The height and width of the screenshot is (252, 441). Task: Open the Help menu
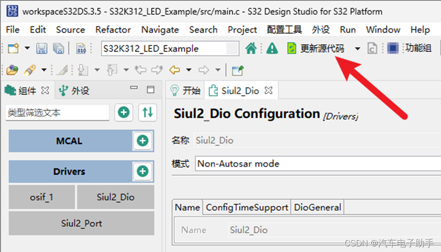coord(420,29)
